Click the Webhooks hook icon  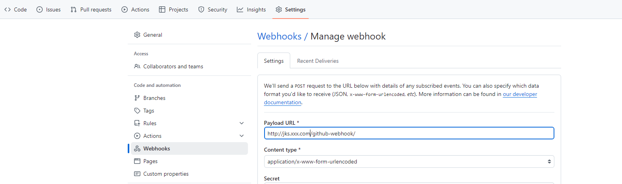pos(137,148)
